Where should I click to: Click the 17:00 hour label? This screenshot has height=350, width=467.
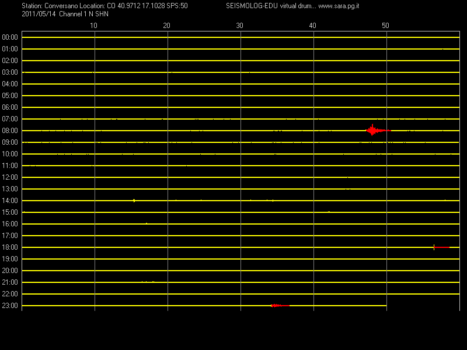click(10, 236)
